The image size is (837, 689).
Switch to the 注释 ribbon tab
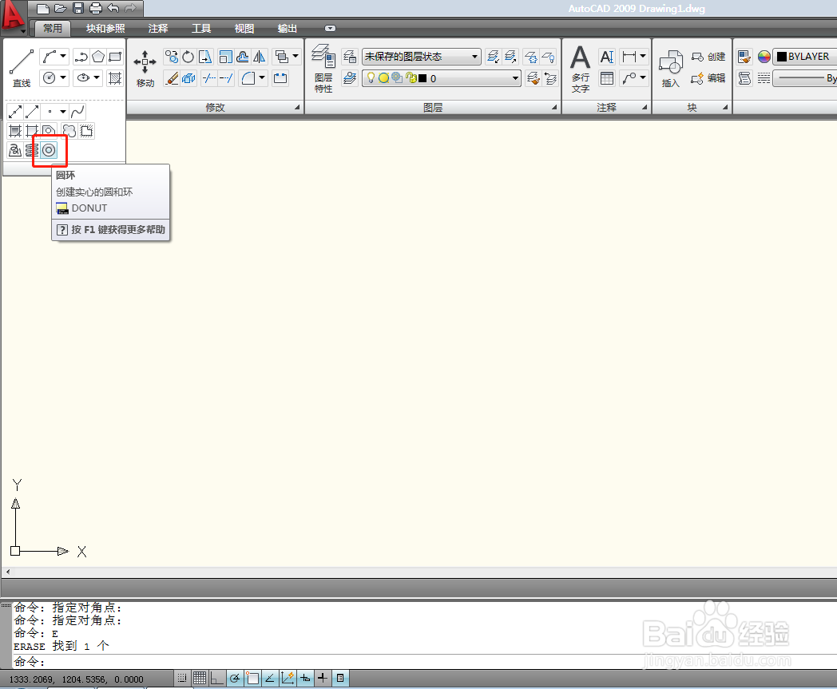pos(157,28)
